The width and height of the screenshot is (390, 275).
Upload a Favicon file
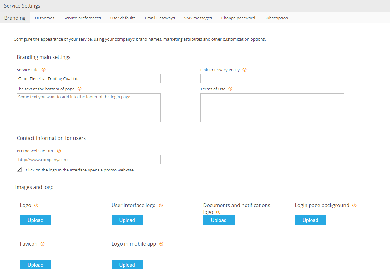[x=36, y=265]
